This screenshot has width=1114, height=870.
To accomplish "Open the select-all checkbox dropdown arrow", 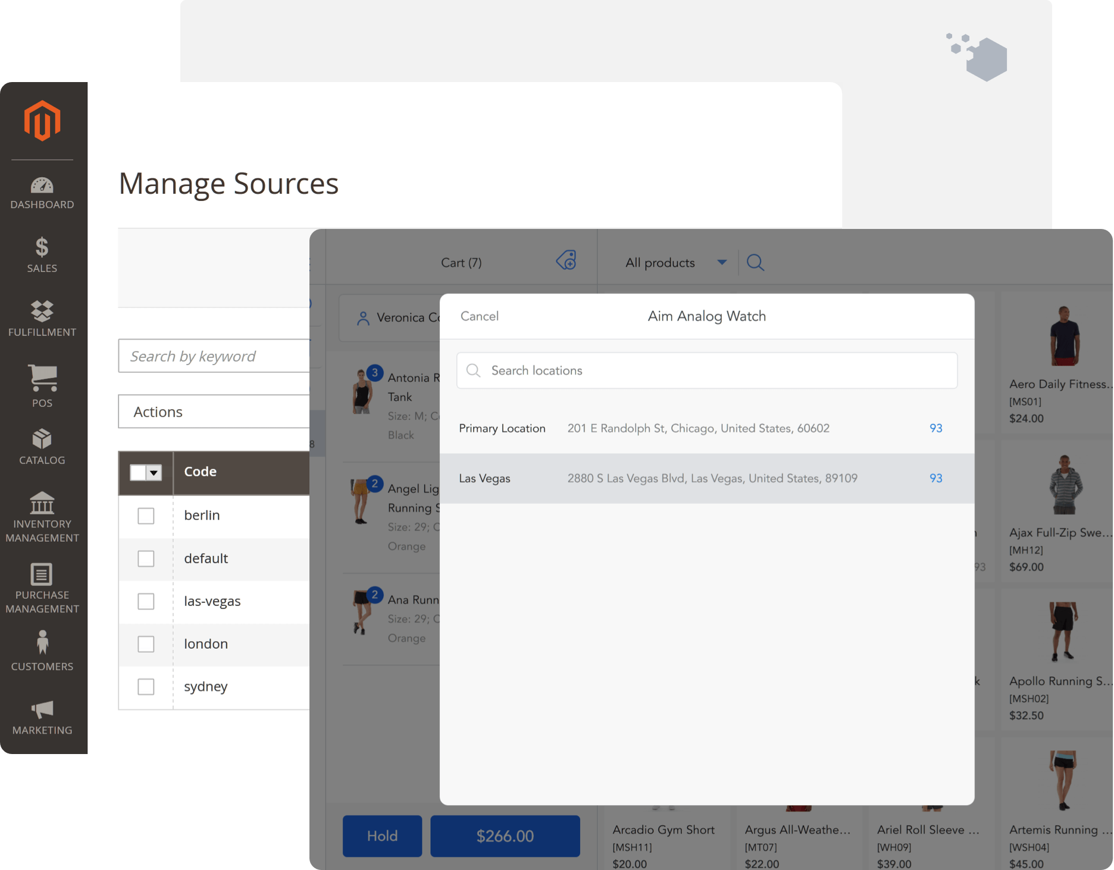I will coord(154,473).
